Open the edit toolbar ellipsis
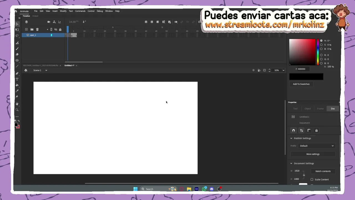Screen dimensions: 355x200 (x=17, y=117)
